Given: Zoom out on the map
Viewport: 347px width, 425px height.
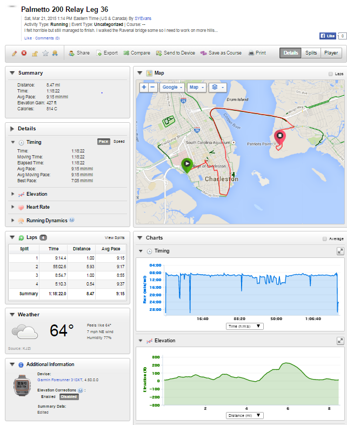Looking at the screenshot, I should [x=152, y=87].
